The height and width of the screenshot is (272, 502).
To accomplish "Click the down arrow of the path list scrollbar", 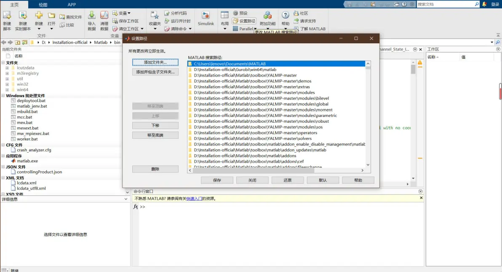I will [x=368, y=165].
